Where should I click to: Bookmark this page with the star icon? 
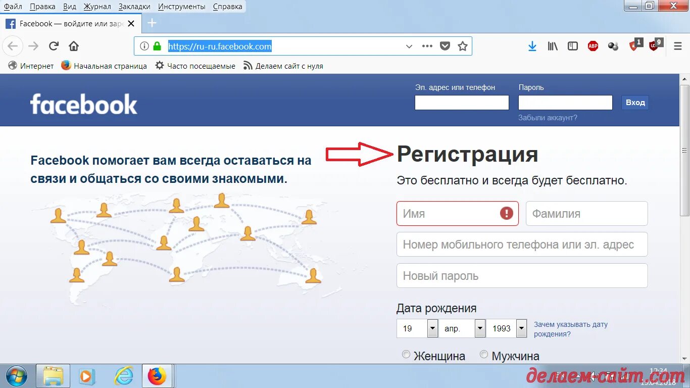(462, 46)
